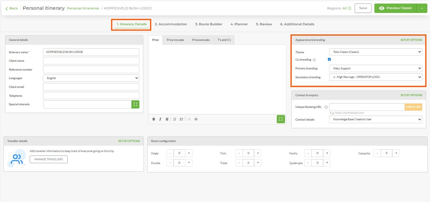Select the T's and C's tab

click(x=224, y=40)
